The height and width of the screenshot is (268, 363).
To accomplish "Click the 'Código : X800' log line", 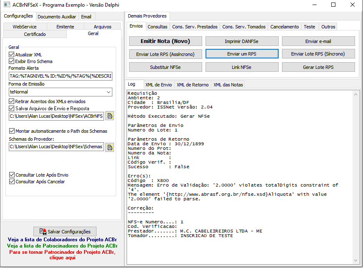I will click(148, 180).
